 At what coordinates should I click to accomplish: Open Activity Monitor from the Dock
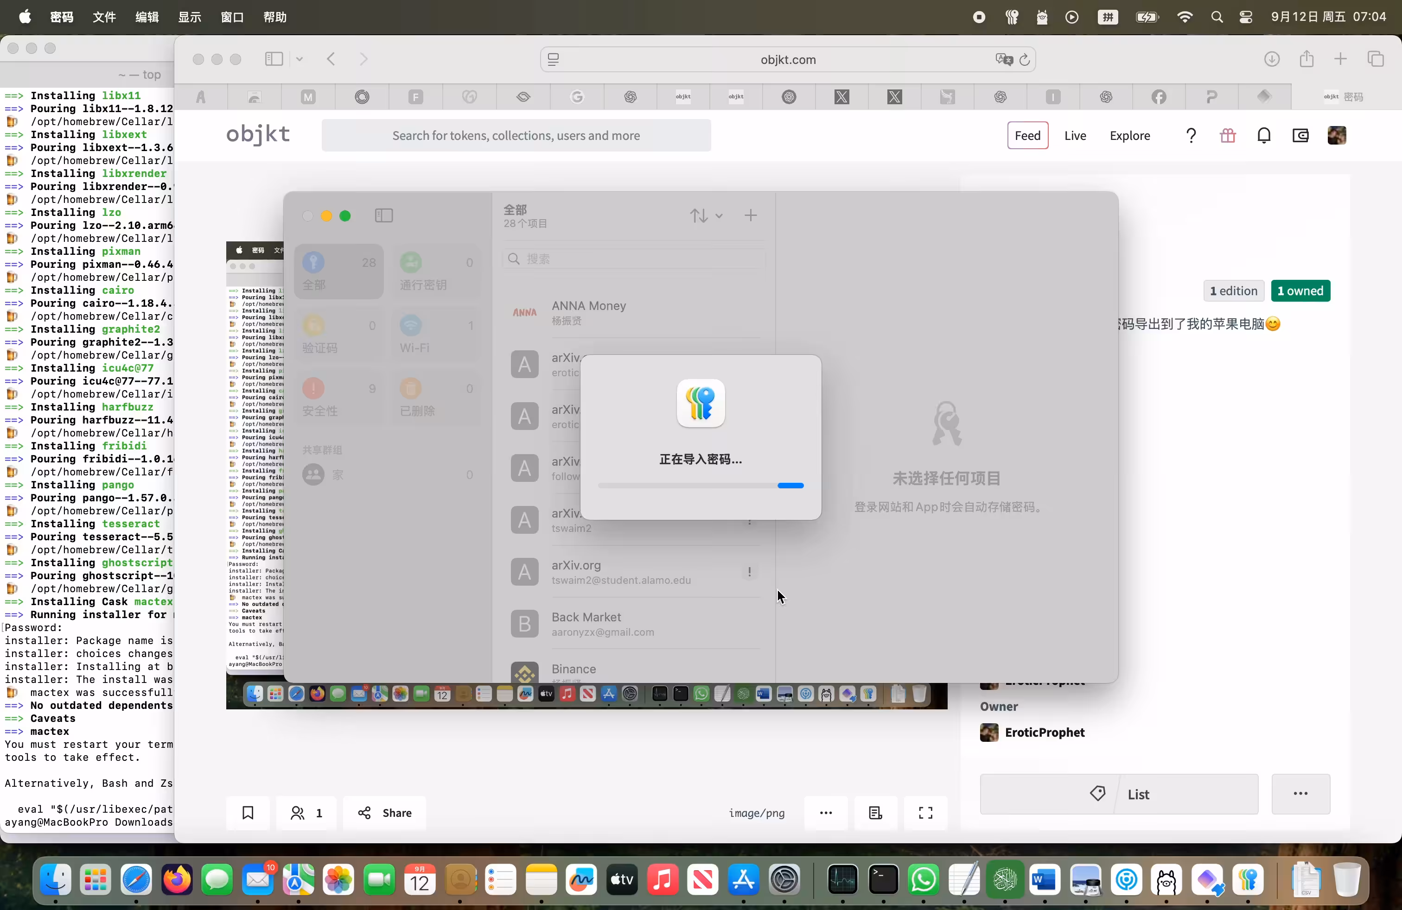842,880
